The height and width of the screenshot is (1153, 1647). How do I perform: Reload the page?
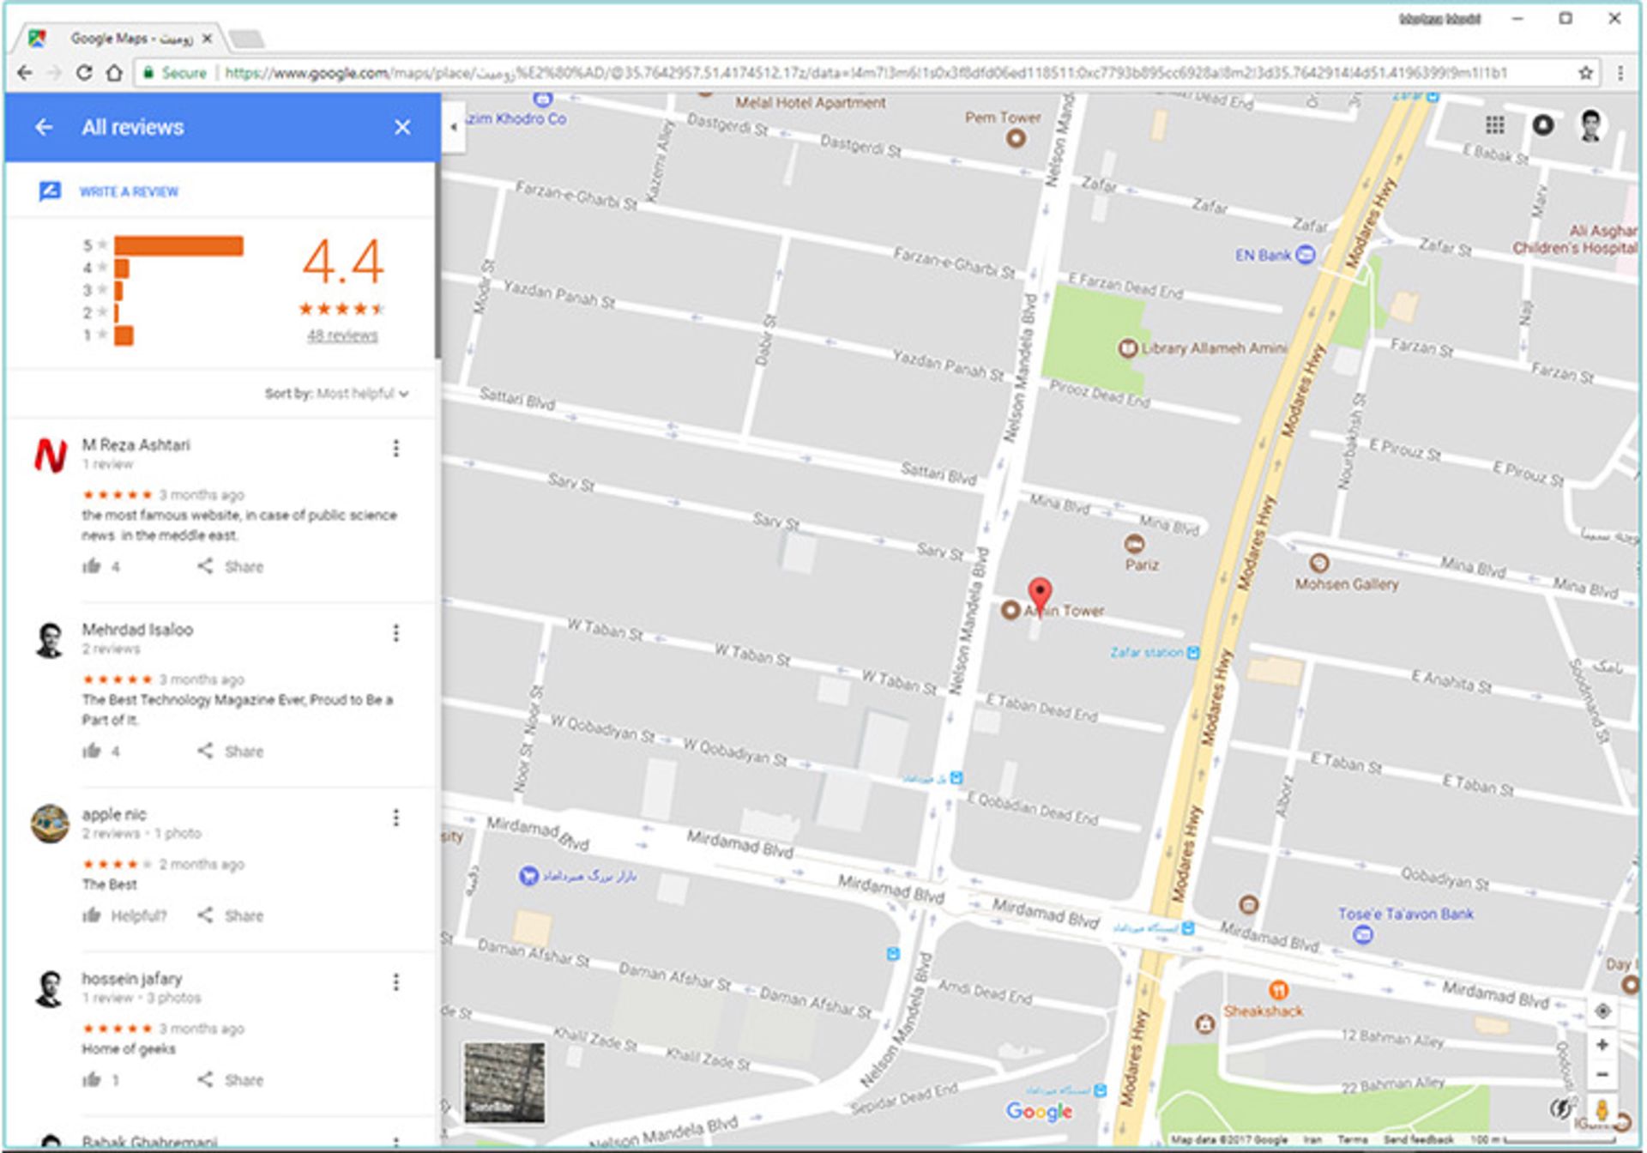point(84,73)
